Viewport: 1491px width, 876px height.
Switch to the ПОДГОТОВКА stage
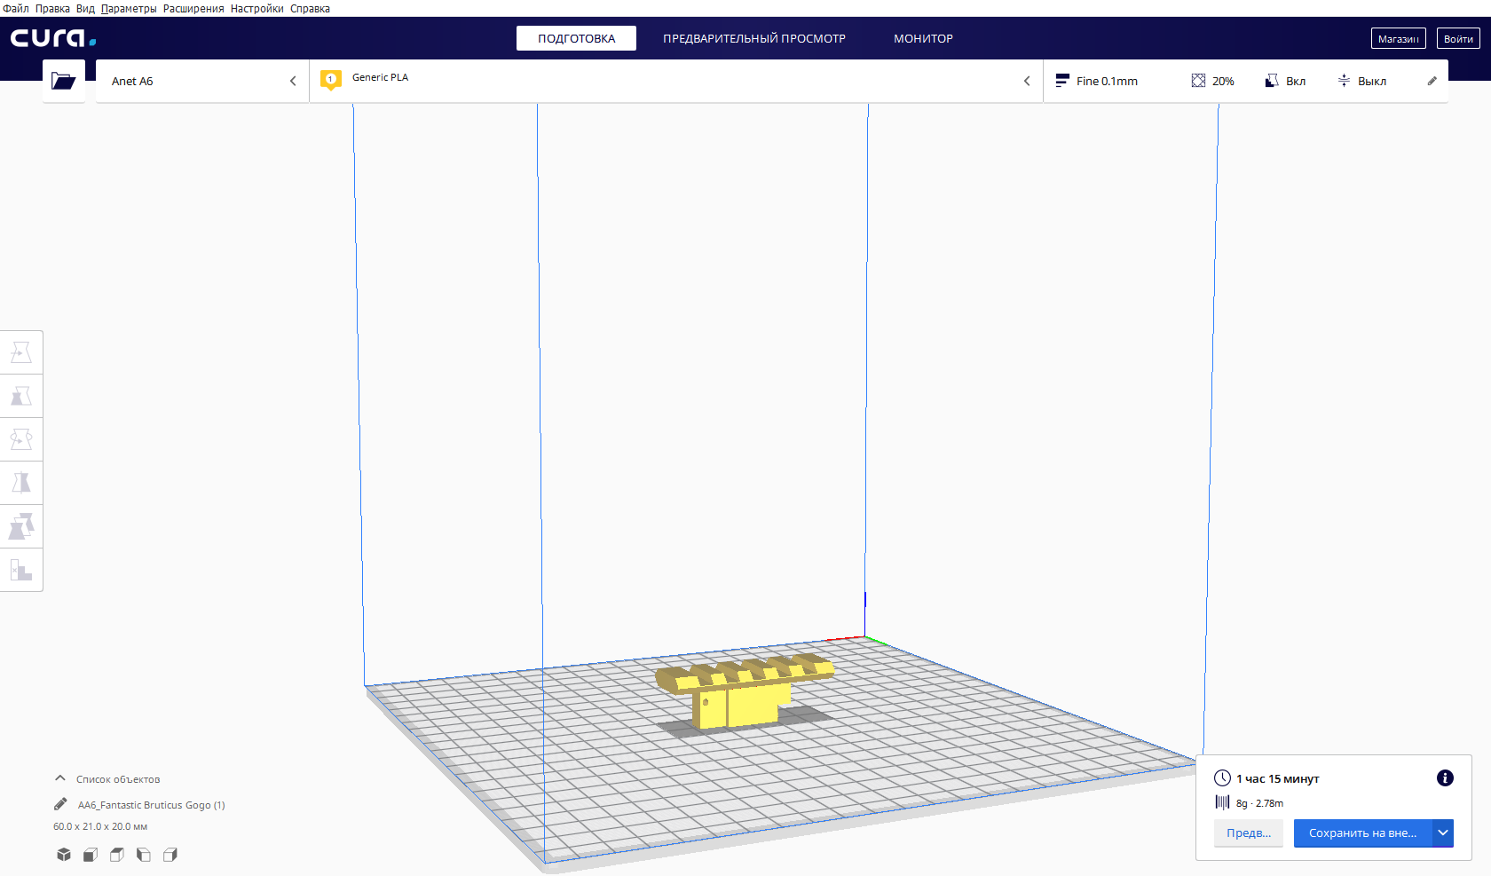click(x=577, y=38)
